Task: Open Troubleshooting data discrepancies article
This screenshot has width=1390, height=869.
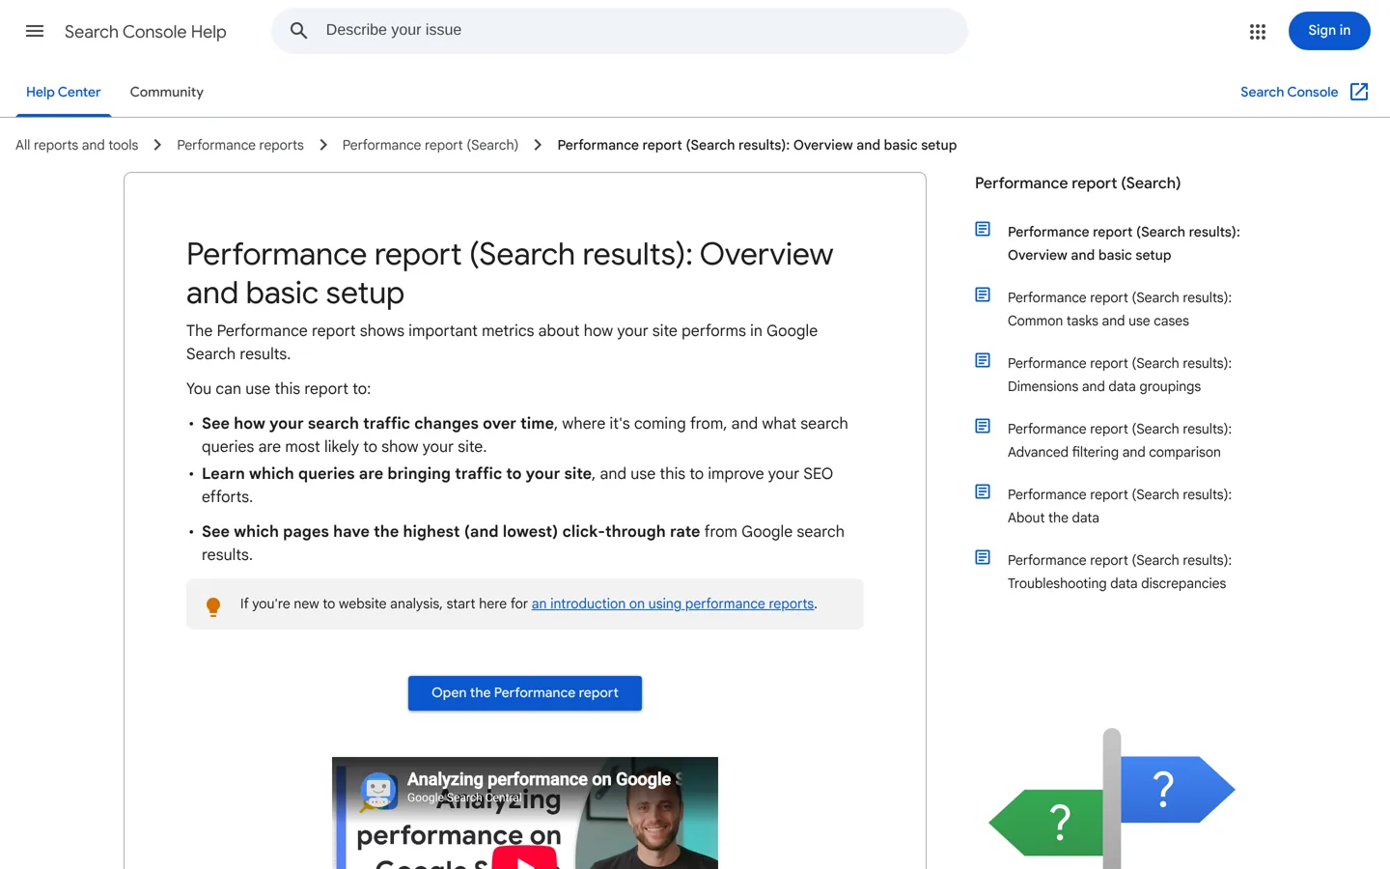Action: point(1120,572)
